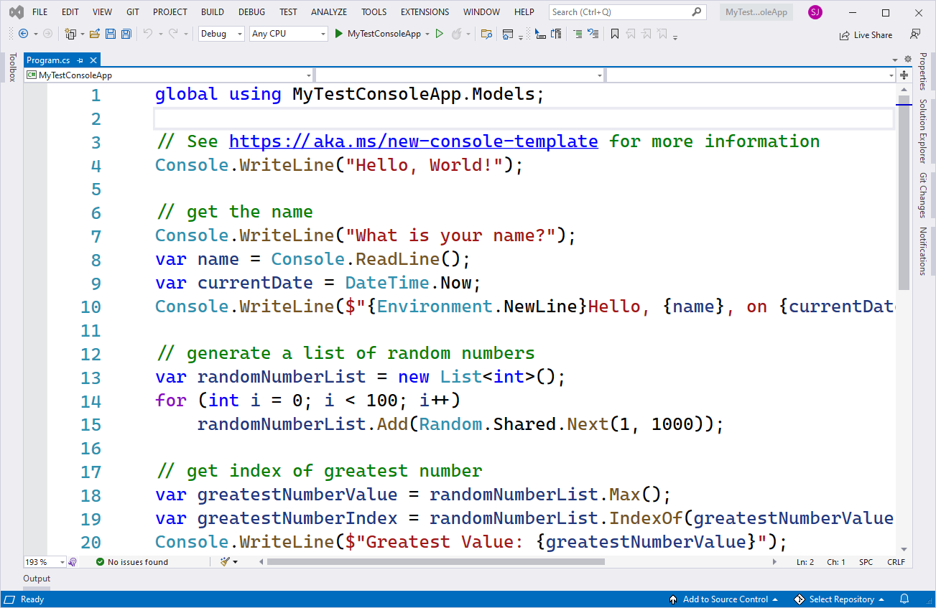Click the Navigate Backward arrow icon
This screenshot has height=608, width=936.
click(x=23, y=34)
